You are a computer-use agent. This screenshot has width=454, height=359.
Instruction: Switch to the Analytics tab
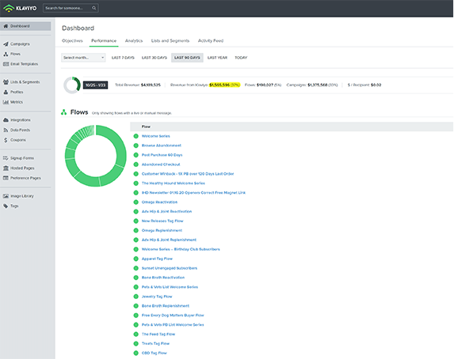coord(134,41)
